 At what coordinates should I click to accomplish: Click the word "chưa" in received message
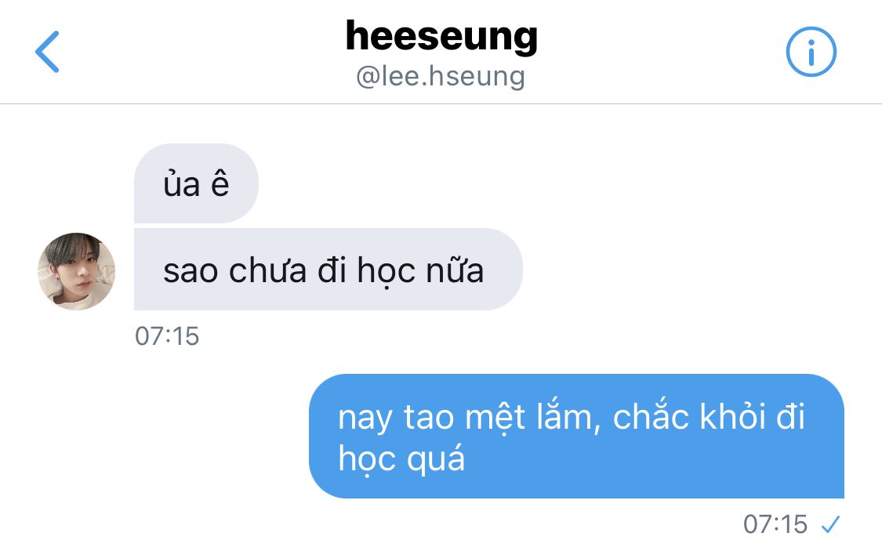267,270
